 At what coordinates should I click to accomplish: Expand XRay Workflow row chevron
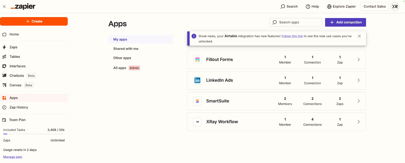[x=359, y=122]
